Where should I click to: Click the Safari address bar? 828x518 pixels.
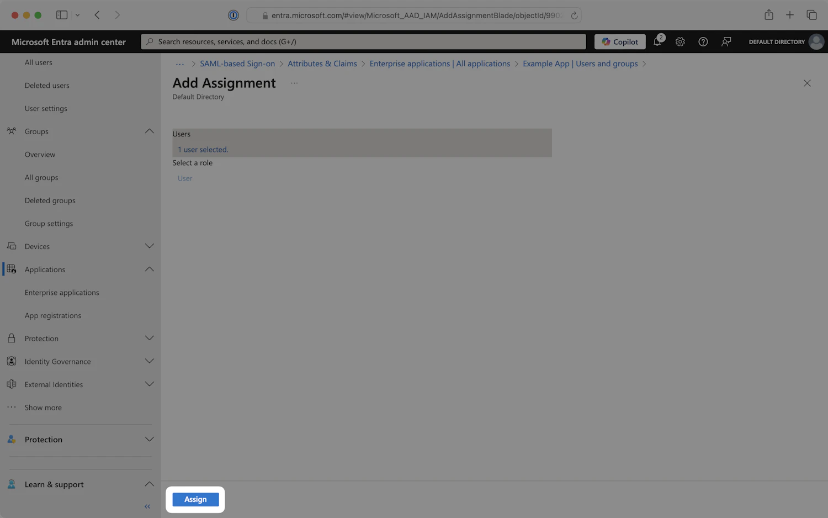pos(414,15)
